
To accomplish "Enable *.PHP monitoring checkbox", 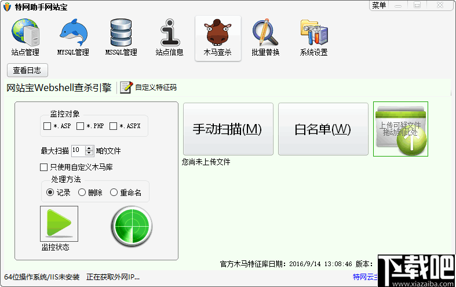I will (x=81, y=126).
